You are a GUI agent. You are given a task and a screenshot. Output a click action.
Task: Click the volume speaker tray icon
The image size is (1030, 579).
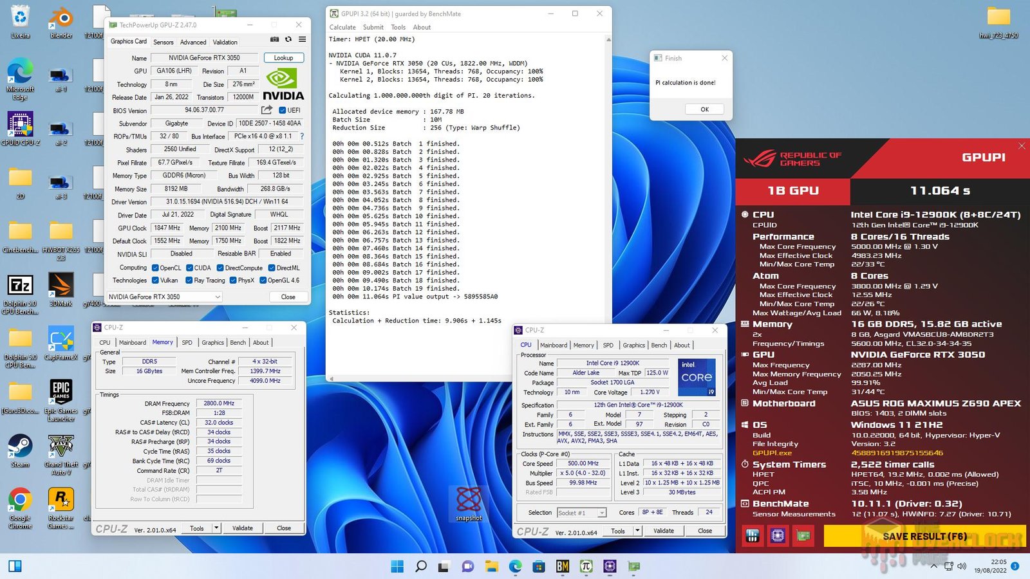tap(962, 566)
